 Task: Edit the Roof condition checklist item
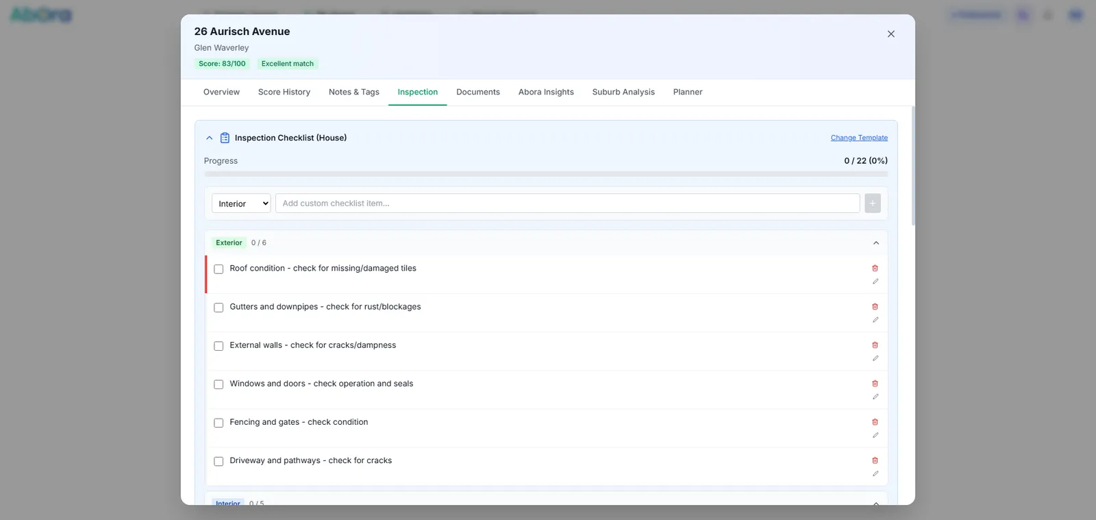875,282
